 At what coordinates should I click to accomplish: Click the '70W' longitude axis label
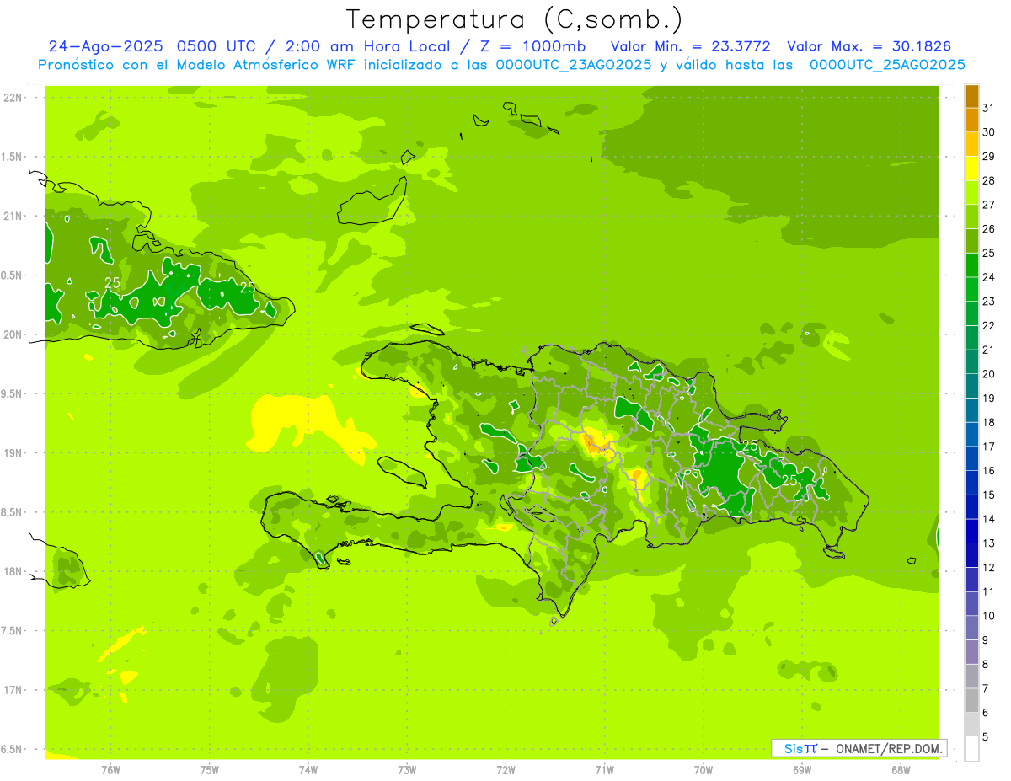tap(703, 770)
